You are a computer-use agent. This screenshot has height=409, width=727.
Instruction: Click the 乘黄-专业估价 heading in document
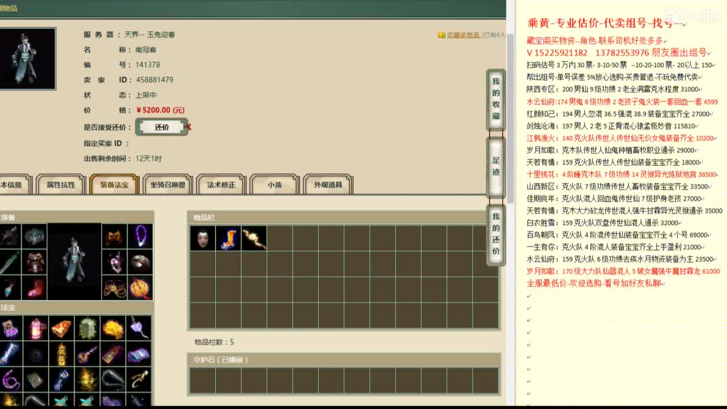click(x=605, y=23)
